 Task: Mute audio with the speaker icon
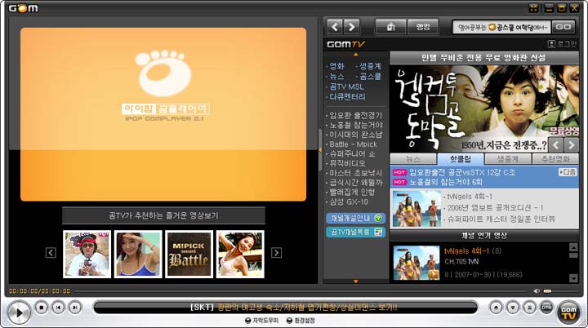click(537, 291)
